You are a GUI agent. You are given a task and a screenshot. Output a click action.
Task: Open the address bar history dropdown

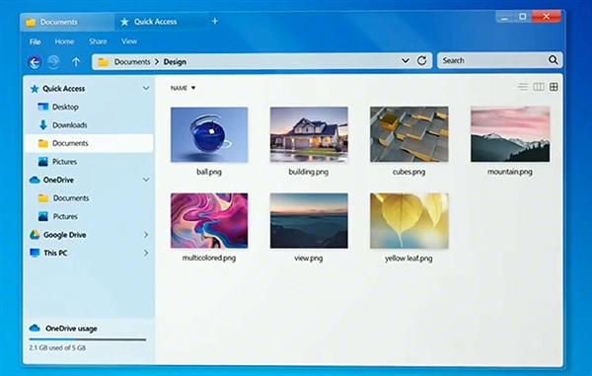[x=406, y=61]
